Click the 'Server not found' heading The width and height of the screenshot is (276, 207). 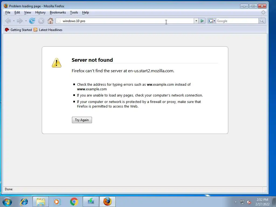(x=92, y=60)
